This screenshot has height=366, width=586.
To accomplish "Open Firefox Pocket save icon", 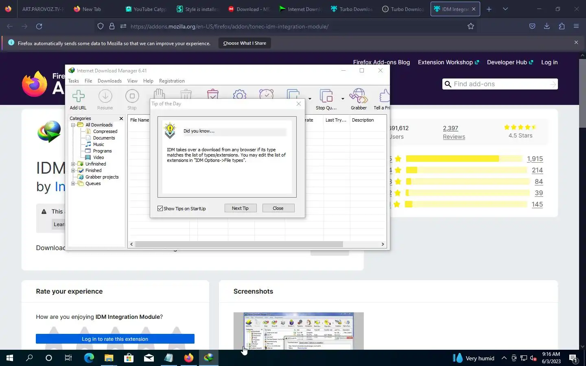I will pyautogui.click(x=532, y=26).
